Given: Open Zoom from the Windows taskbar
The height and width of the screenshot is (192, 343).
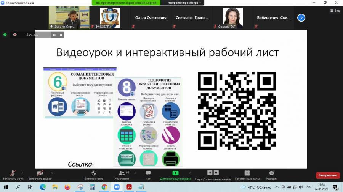Looking at the screenshot, I should point(117,187).
